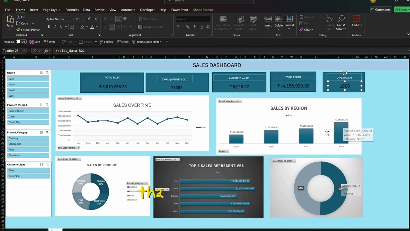Switch to the Insert tab
Screen dimensions: 410x231
(x=34, y=10)
